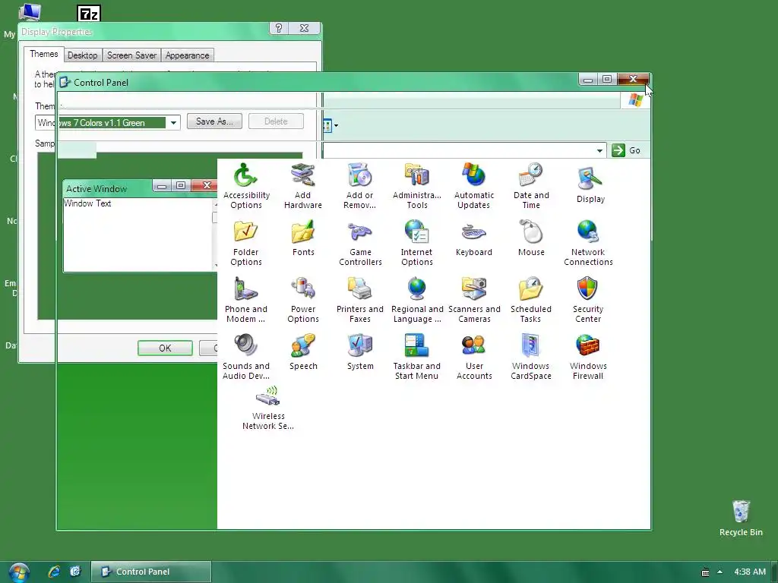Open Power Options icon
The image size is (778, 583).
click(303, 301)
